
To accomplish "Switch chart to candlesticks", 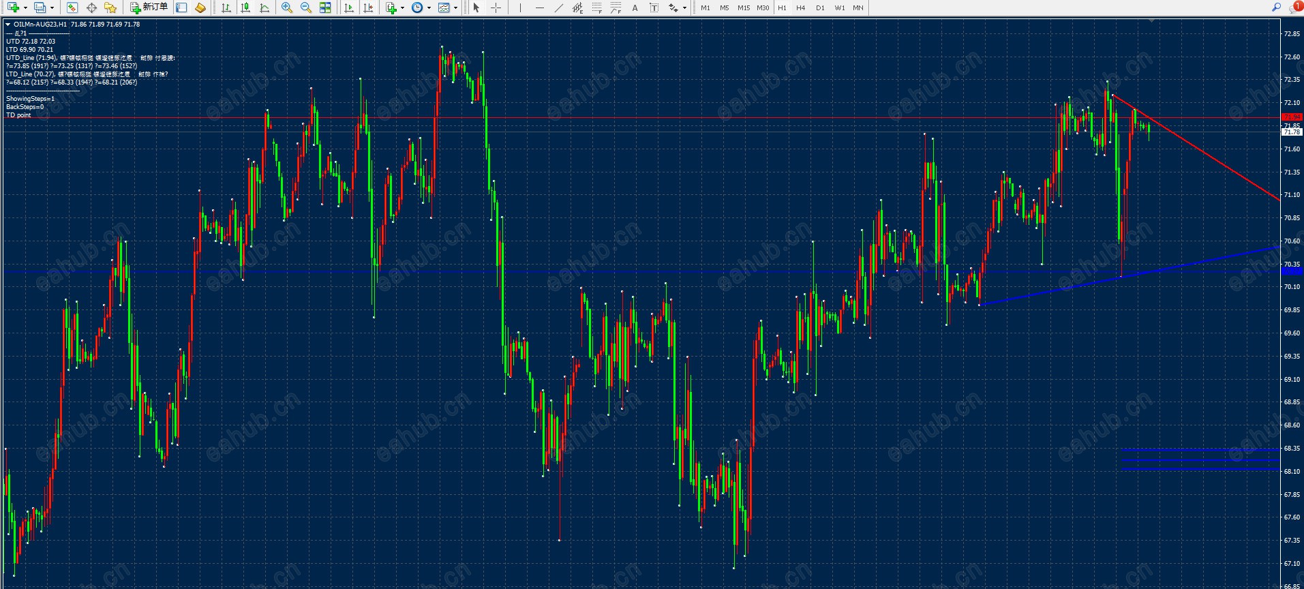I will click(245, 7).
